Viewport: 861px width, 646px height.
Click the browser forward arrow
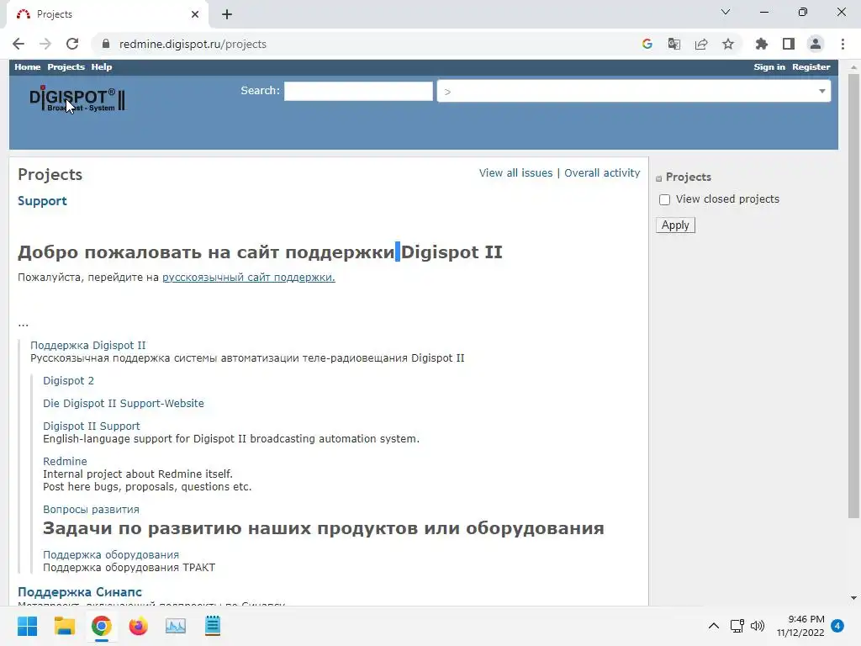[45, 44]
